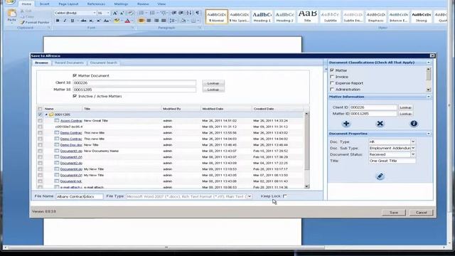This screenshot has height=256, width=455.
Task: Check the Expense Report classification checkbox
Action: tap(332, 83)
